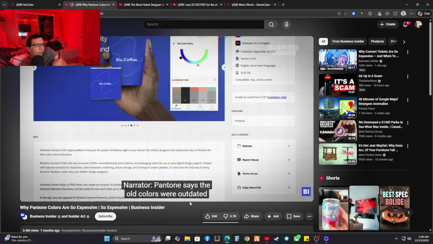Share the video
Viewport: 433px width, 244px height.
(251, 216)
